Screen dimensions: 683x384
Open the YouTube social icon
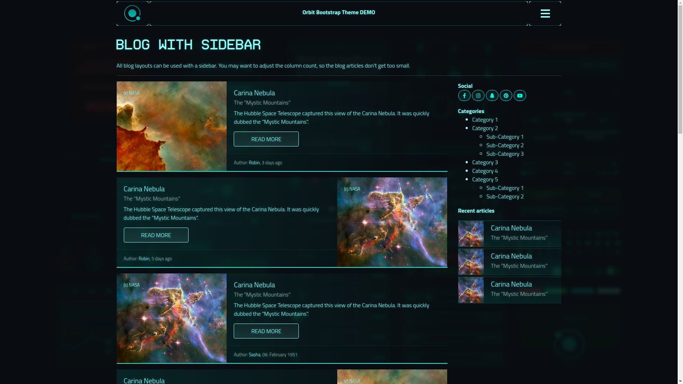520,96
